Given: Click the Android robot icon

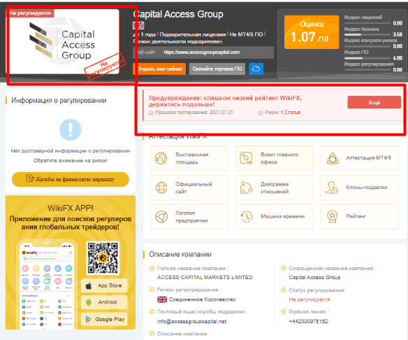Looking at the screenshot, I should pos(89,302).
